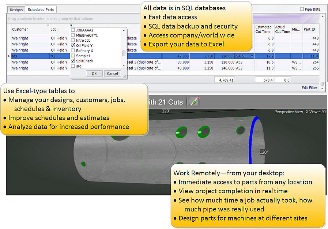Viewport: 328px width, 229px height.
Task: Check the JOBAAAA2 filter option
Action: [73, 30]
